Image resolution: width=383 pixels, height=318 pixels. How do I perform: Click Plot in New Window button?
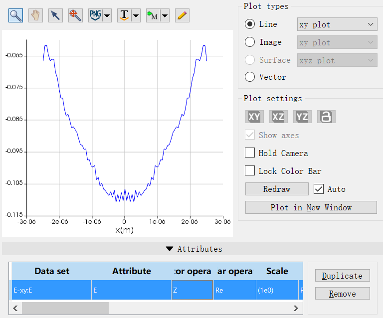pyautogui.click(x=311, y=207)
